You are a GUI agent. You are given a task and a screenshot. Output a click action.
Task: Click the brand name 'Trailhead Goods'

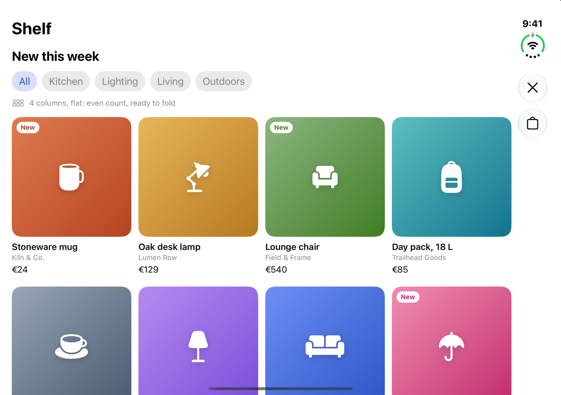click(419, 258)
